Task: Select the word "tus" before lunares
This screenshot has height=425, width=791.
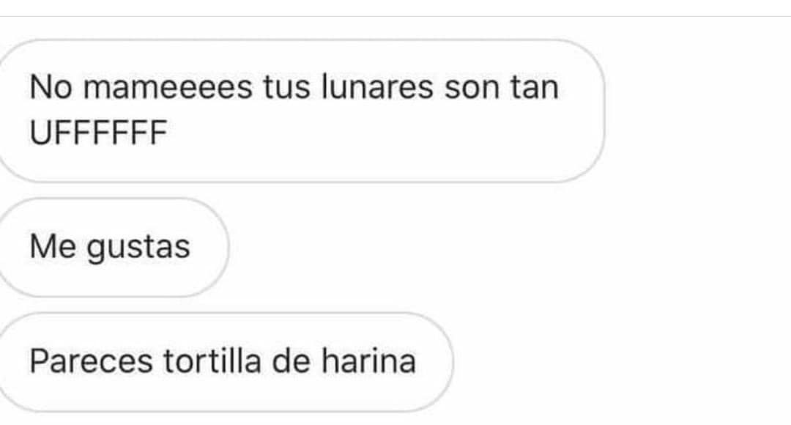Action: [286, 87]
